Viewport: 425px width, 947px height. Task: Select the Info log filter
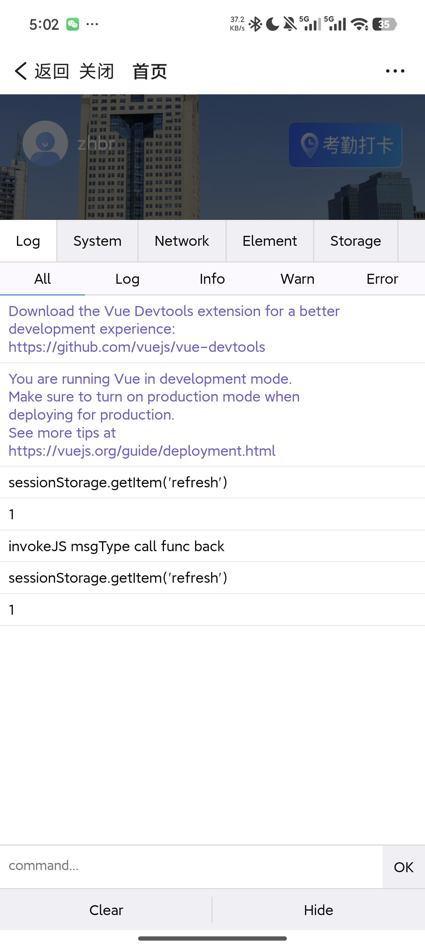212,279
